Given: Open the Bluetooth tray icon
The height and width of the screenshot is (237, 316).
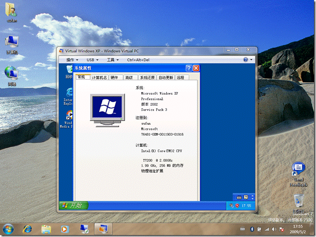Looking at the screenshot, I should click(x=252, y=229).
